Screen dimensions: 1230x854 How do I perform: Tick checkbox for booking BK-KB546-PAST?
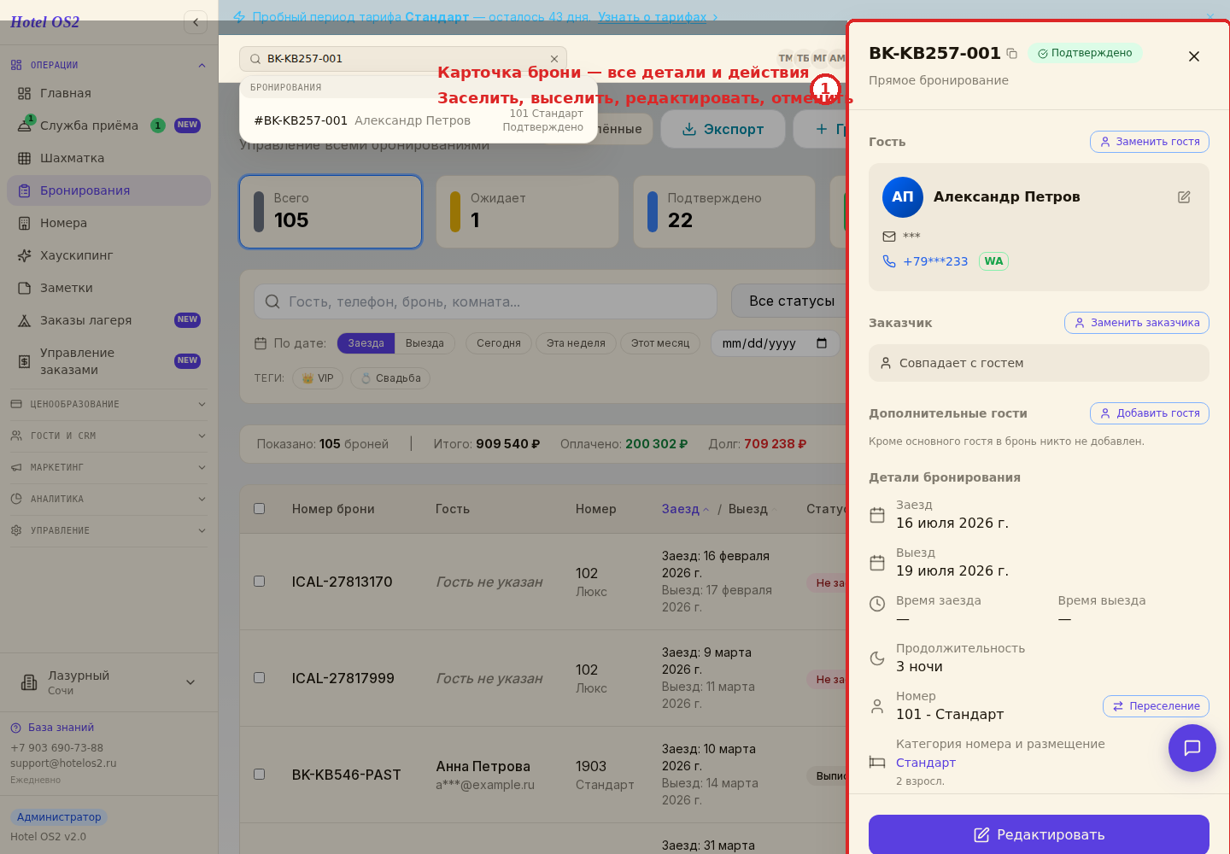[259, 775]
